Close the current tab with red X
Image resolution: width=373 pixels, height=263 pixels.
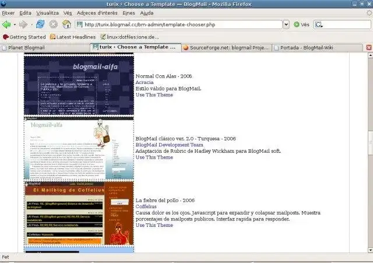click(369, 47)
